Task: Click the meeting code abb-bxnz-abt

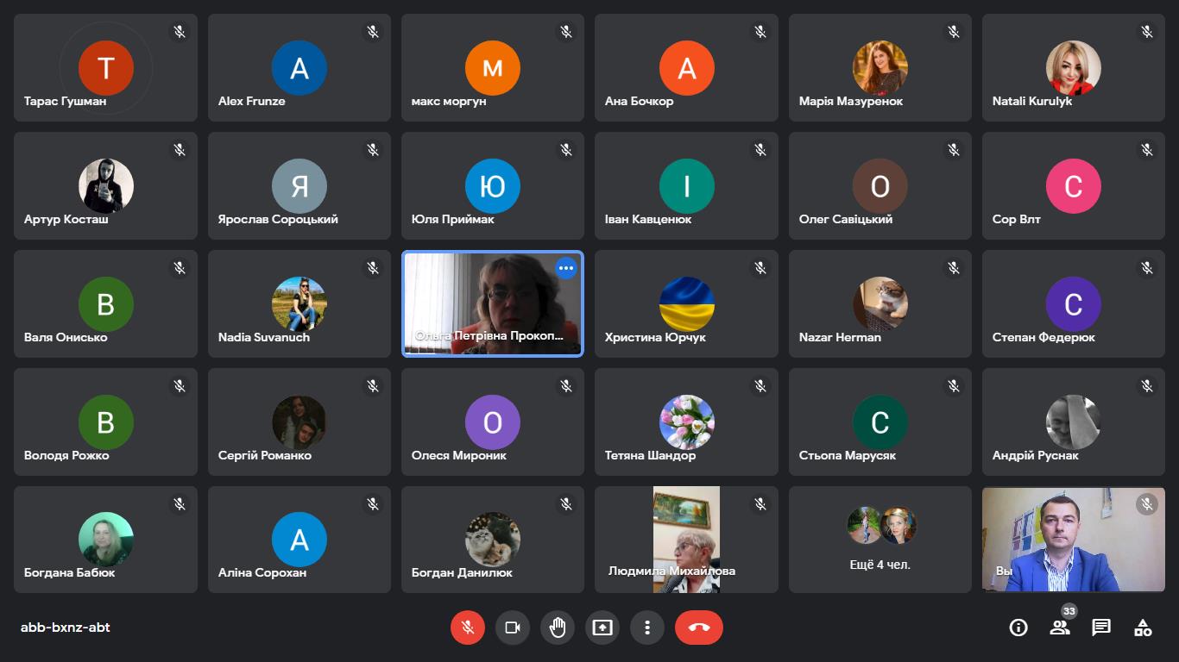Action: point(66,628)
